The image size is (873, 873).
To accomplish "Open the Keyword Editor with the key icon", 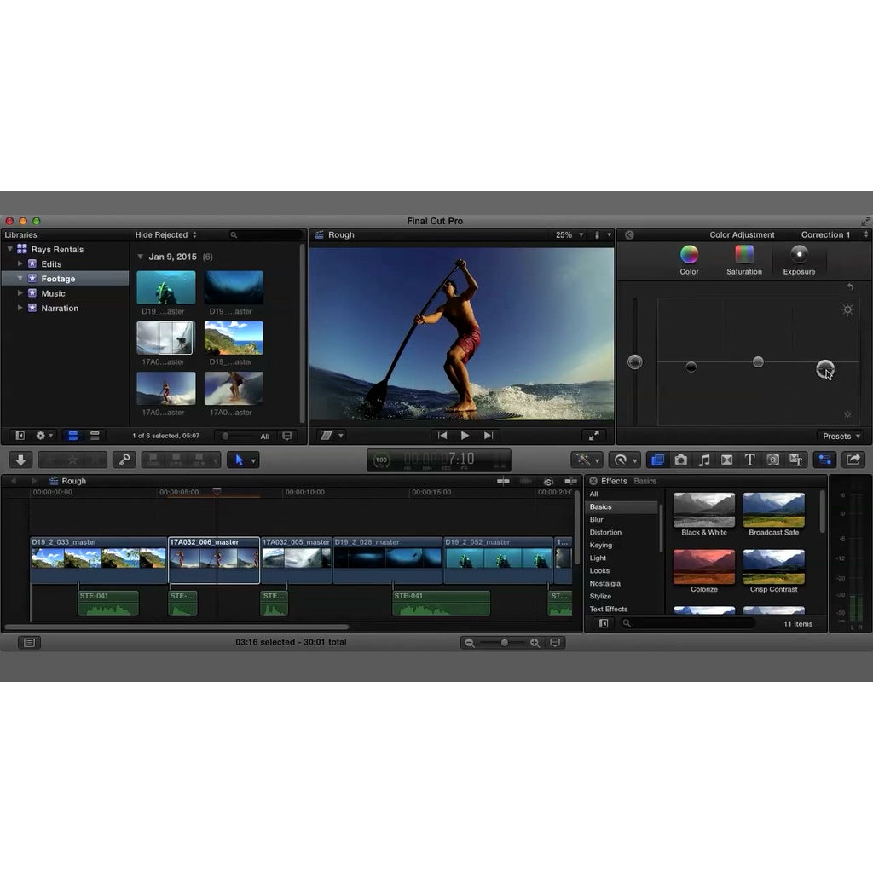I will coord(124,460).
